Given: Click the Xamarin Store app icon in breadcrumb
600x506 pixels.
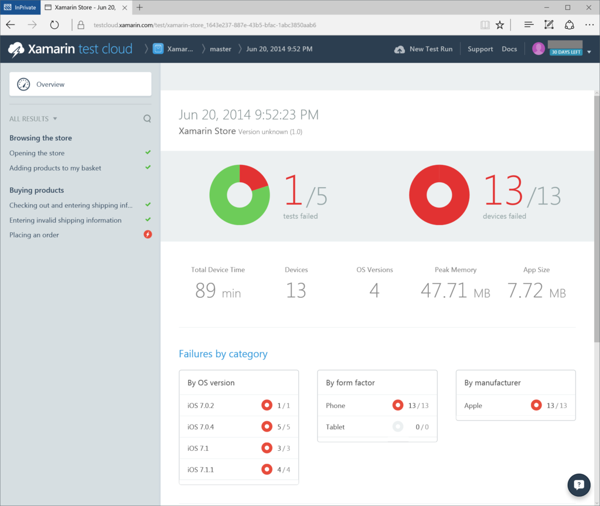Looking at the screenshot, I should pyautogui.click(x=158, y=49).
